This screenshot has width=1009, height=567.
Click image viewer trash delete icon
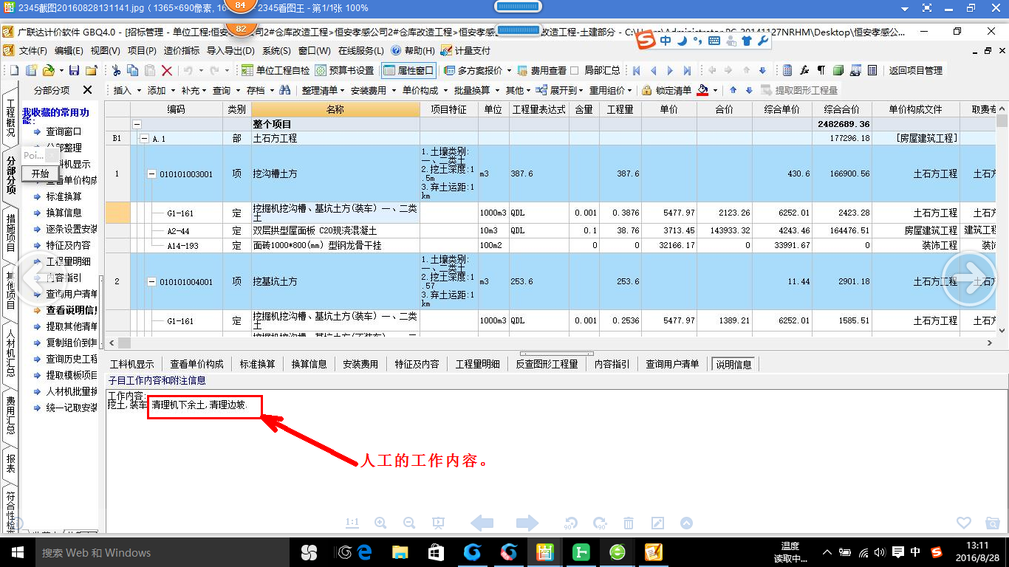[629, 523]
